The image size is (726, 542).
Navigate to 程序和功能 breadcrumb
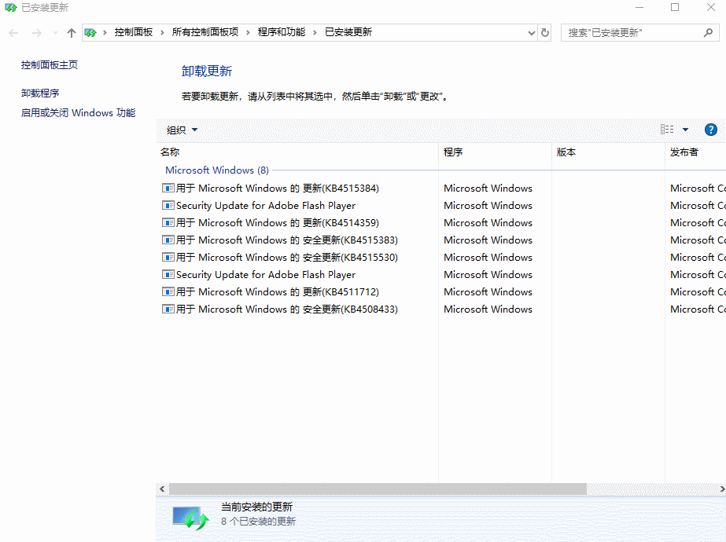tap(282, 32)
